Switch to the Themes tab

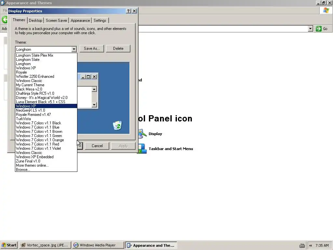19,20
